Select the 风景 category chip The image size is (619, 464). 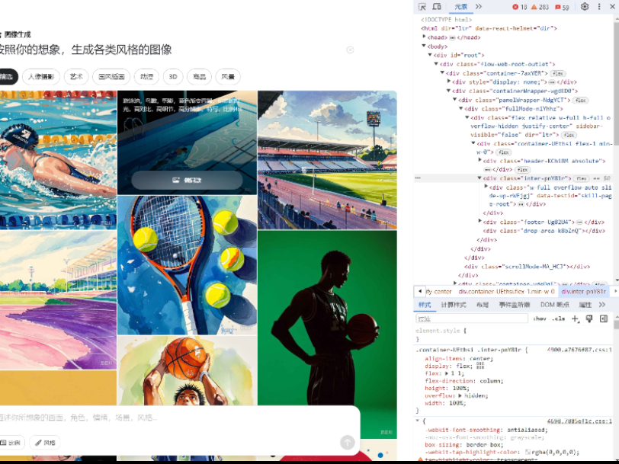tap(228, 76)
